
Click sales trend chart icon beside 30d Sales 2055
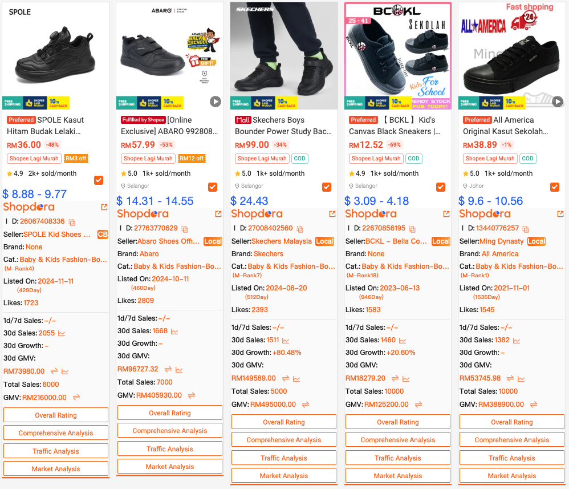coord(62,333)
